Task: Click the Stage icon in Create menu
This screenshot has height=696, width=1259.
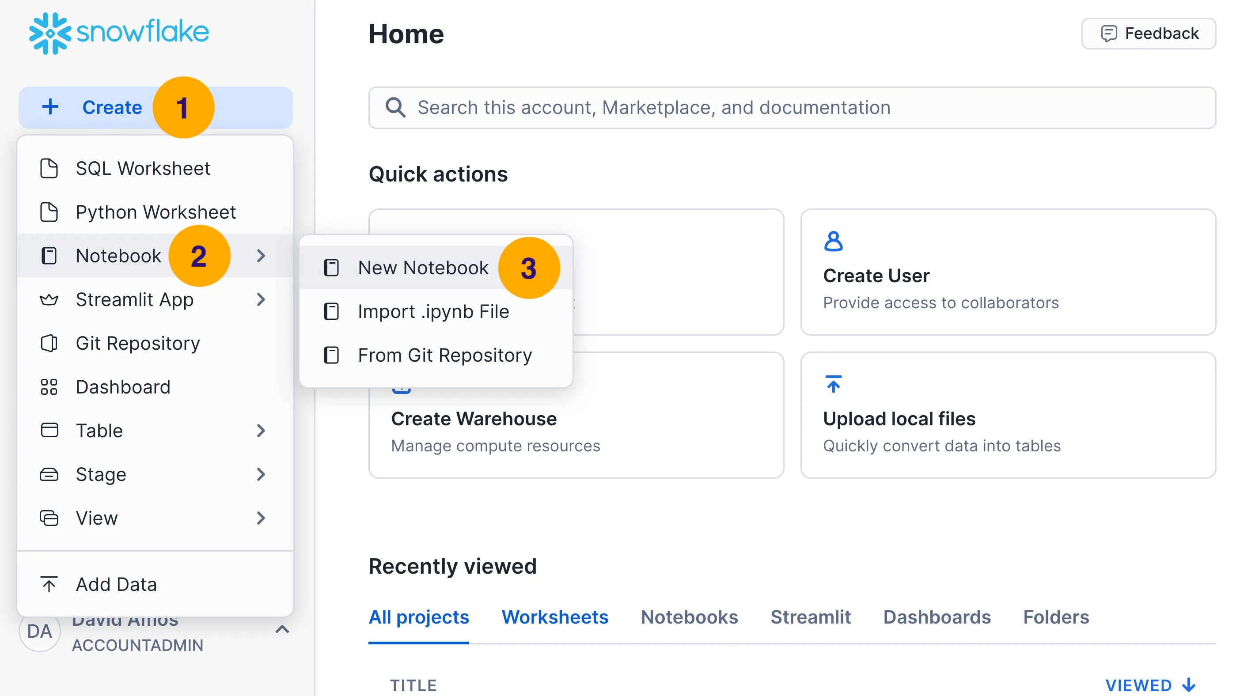Action: (x=49, y=474)
